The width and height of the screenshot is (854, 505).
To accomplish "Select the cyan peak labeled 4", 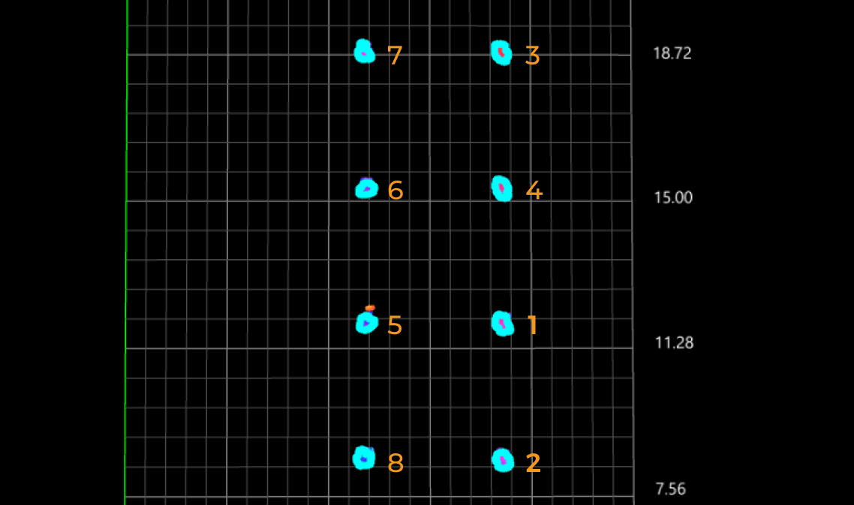I will click(x=501, y=190).
